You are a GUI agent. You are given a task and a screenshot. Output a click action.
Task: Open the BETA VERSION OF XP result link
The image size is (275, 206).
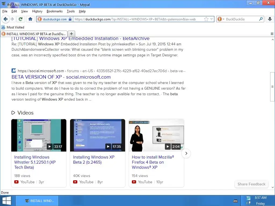click(61, 77)
